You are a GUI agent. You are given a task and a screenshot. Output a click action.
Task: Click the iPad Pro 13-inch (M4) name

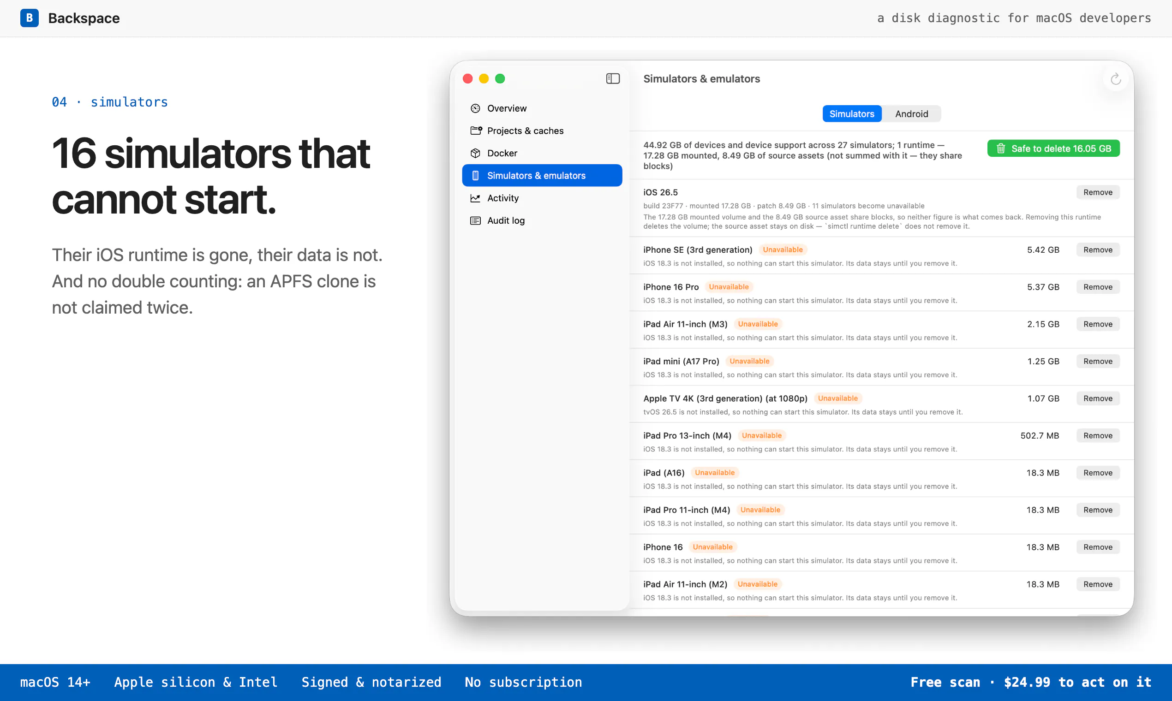[x=687, y=435]
